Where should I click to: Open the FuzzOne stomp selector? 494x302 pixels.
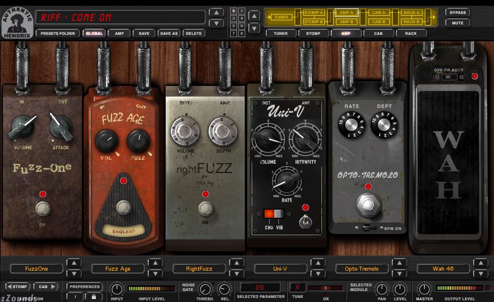coord(37,269)
